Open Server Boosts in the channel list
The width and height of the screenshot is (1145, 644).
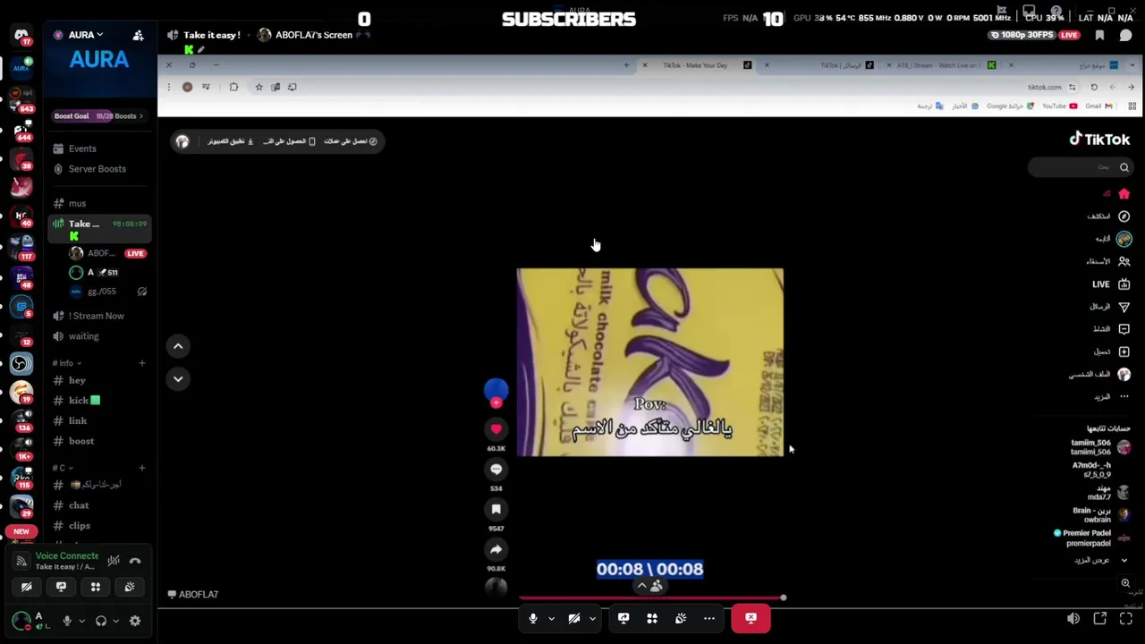97,169
